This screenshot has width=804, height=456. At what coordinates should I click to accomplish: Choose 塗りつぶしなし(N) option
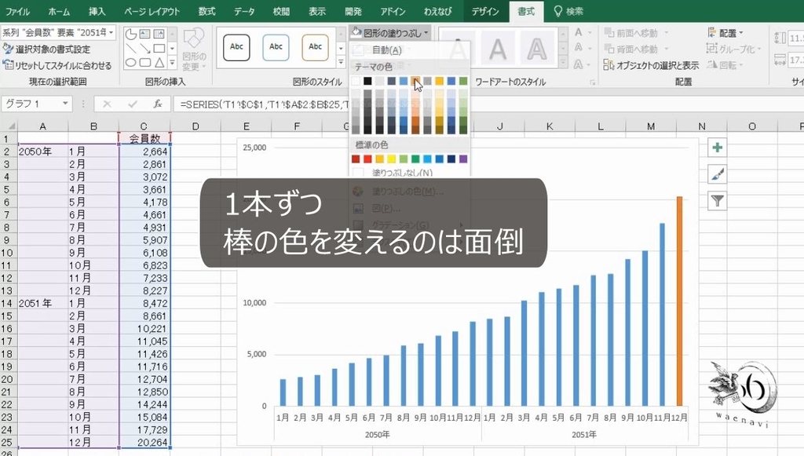(x=401, y=173)
